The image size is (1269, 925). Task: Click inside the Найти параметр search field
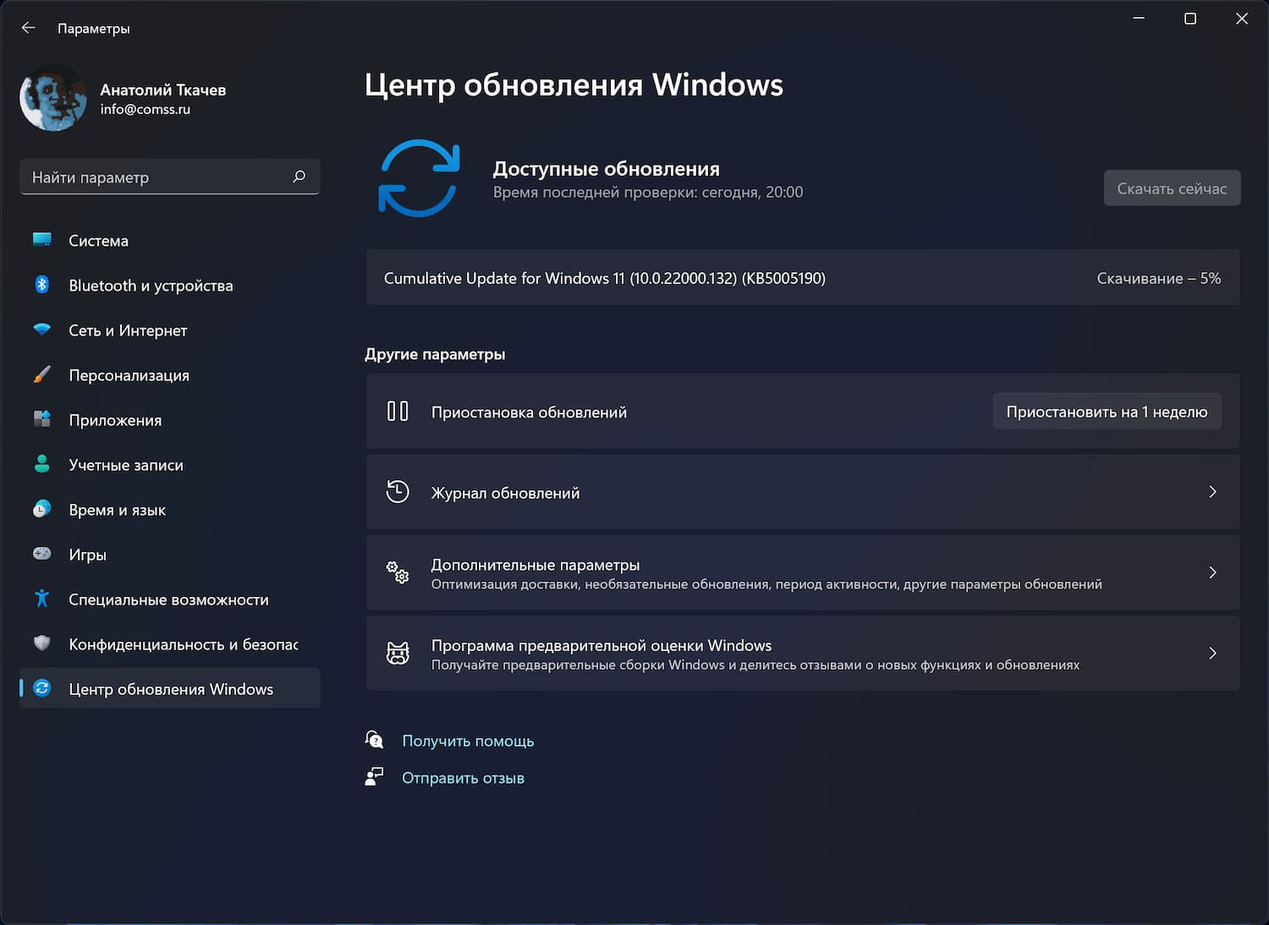pyautogui.click(x=152, y=177)
